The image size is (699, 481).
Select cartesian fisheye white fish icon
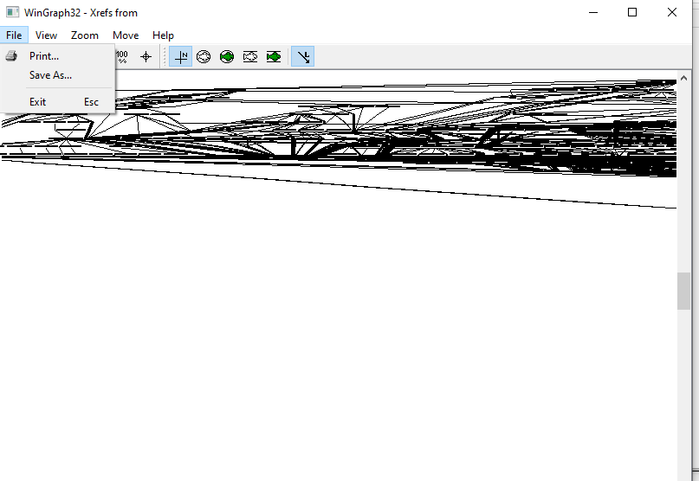coord(250,56)
